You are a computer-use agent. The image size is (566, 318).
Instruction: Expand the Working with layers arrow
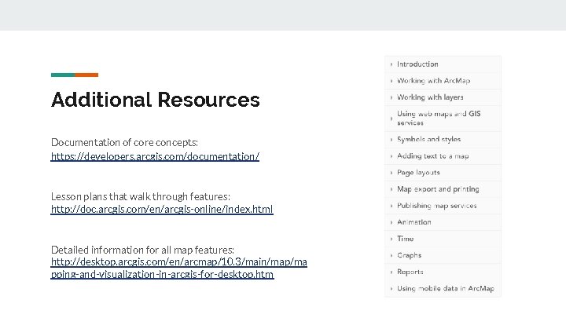coord(391,97)
